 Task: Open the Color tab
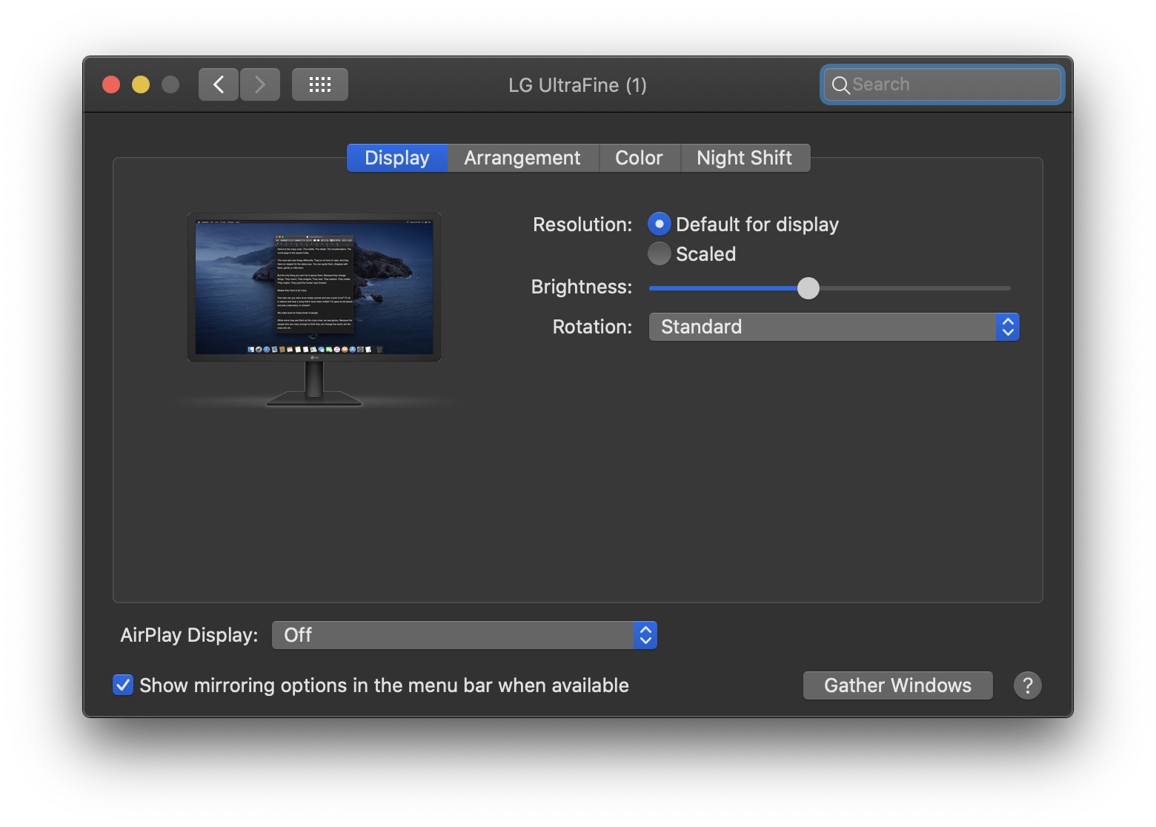[x=639, y=158]
